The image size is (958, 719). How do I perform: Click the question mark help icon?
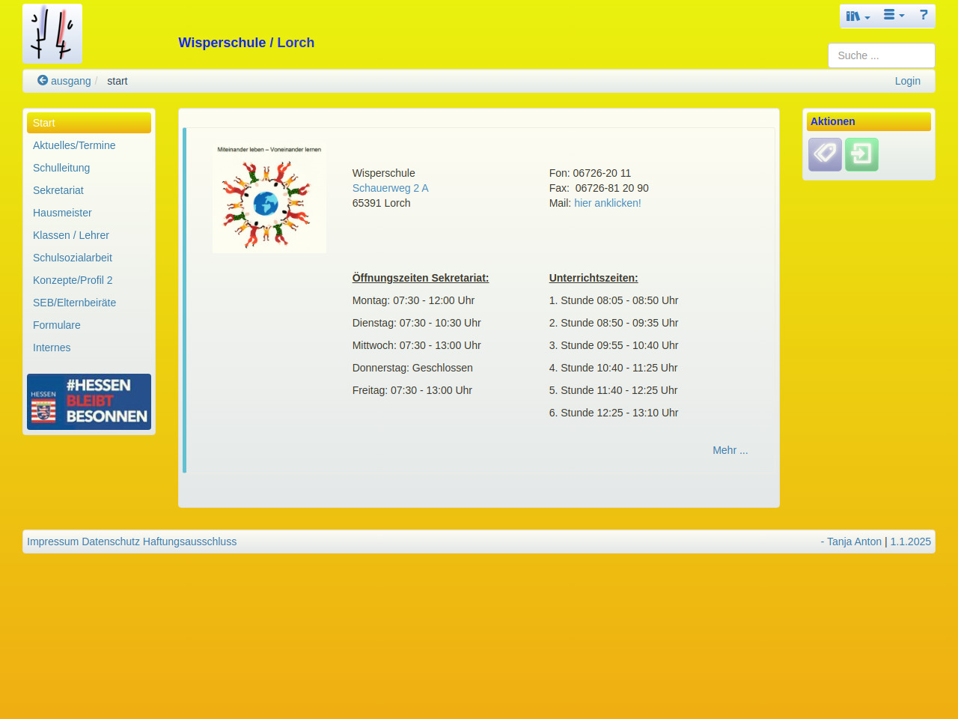pyautogui.click(x=924, y=16)
